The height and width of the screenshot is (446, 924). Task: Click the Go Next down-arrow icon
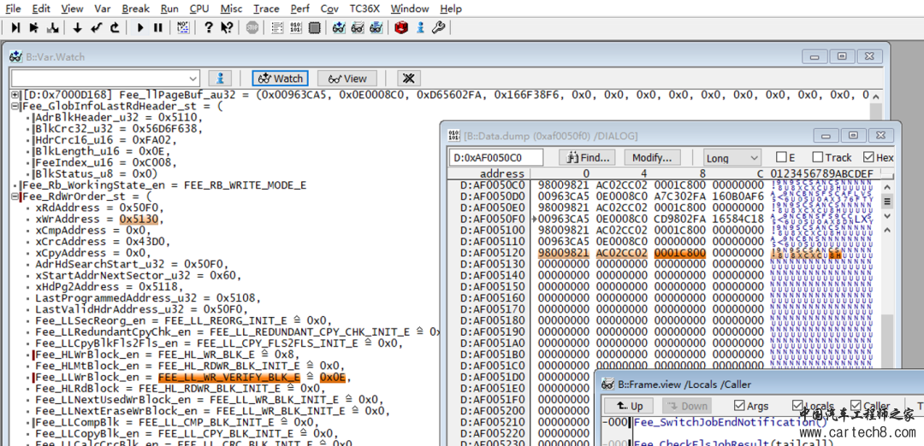77,27
